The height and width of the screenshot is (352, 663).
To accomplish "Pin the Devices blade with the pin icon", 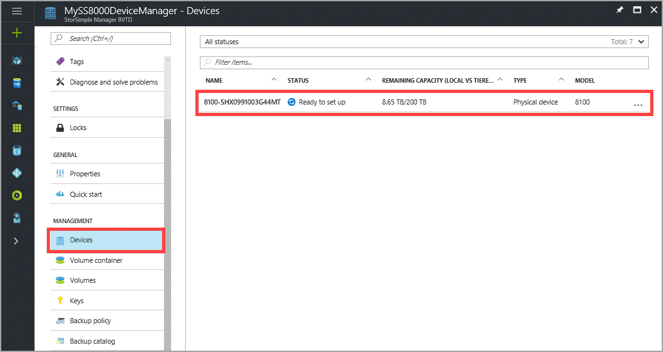I will pyautogui.click(x=619, y=10).
